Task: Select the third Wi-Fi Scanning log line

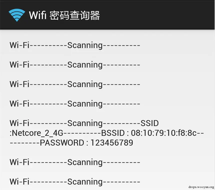Action: click(75, 84)
